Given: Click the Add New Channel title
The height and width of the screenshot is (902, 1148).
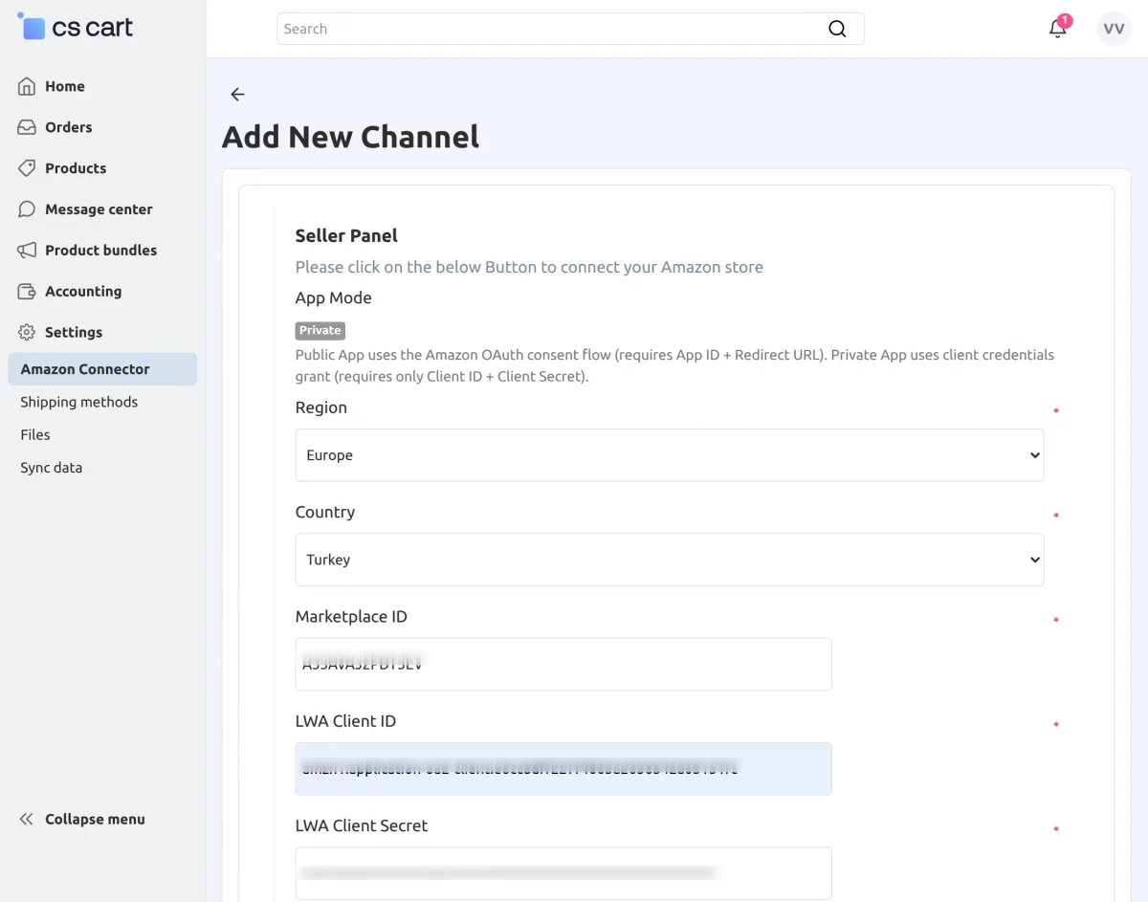Looking at the screenshot, I should coord(351,137).
